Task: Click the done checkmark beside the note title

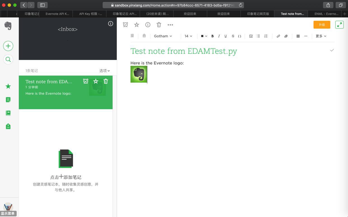Action: [332, 50]
